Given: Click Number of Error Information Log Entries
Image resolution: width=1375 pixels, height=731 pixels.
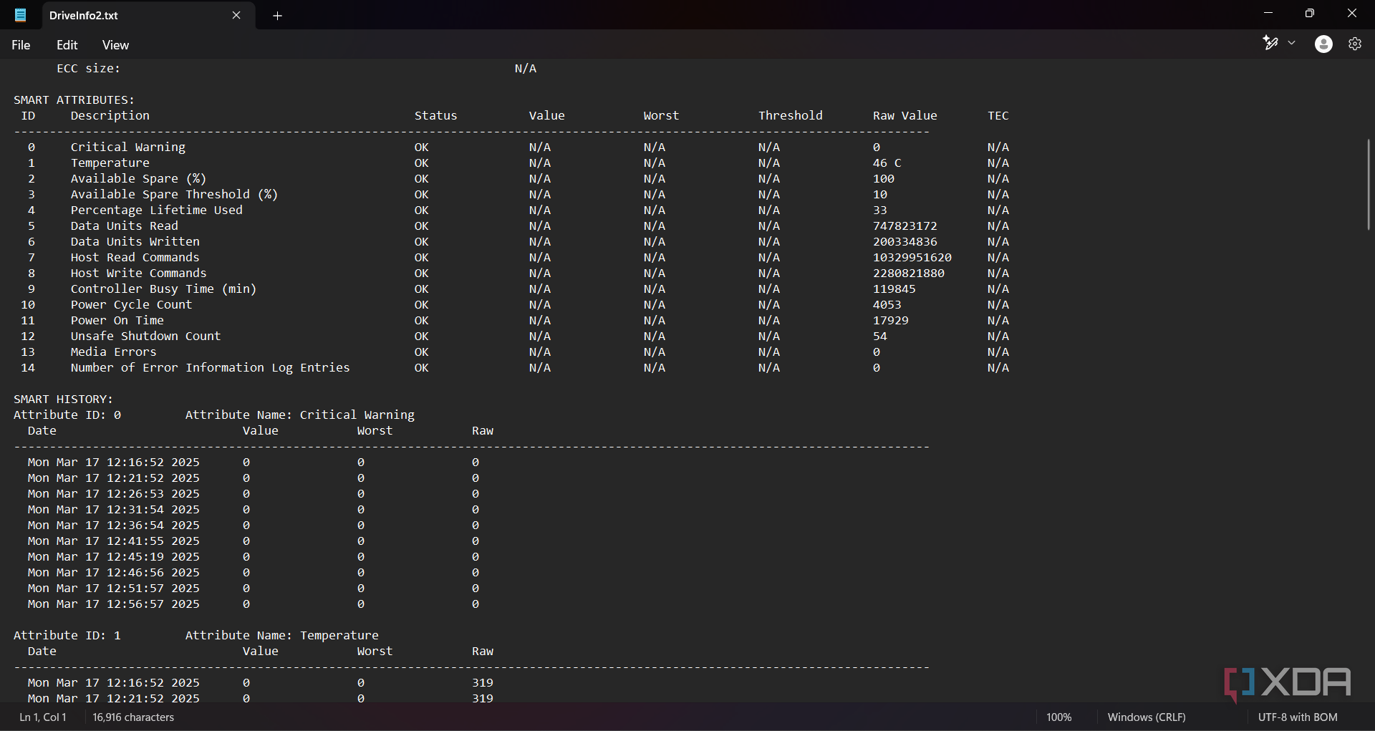Looking at the screenshot, I should tap(210, 368).
